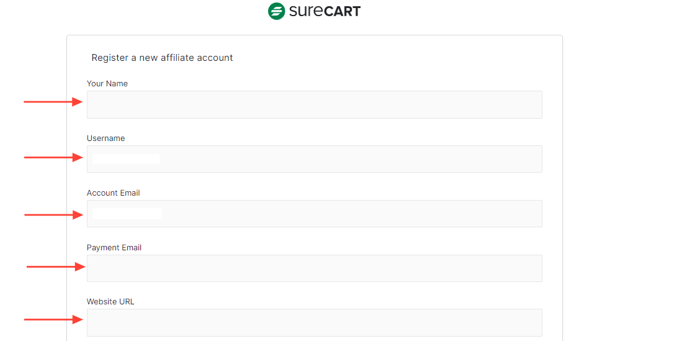Click the redacted value inside the Username field

pos(126,159)
